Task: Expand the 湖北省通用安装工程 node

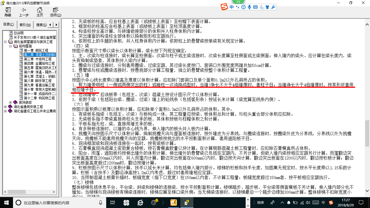Action: 5,107
